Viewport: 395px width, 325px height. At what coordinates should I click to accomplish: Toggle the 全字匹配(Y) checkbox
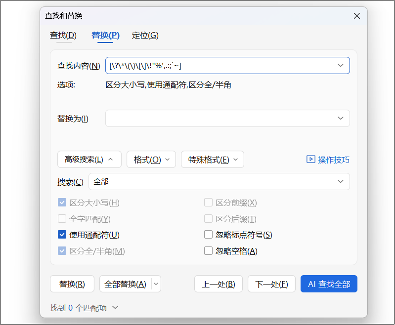click(x=62, y=218)
